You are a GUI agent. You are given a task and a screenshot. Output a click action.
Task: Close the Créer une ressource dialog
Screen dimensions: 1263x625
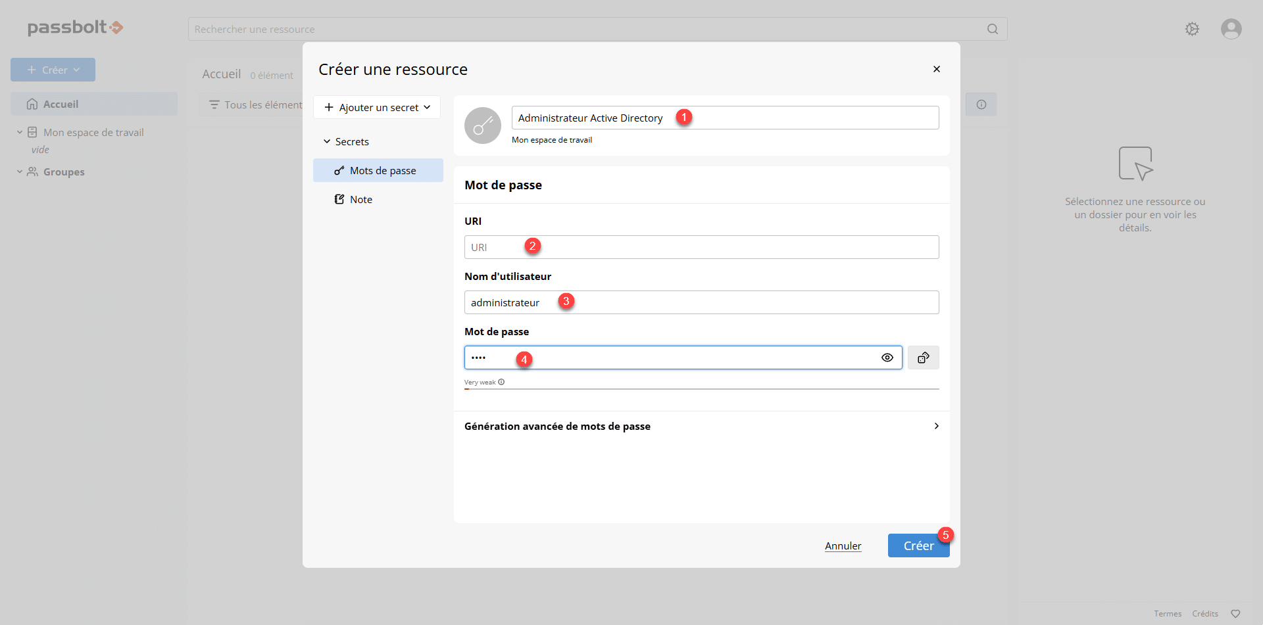(936, 69)
